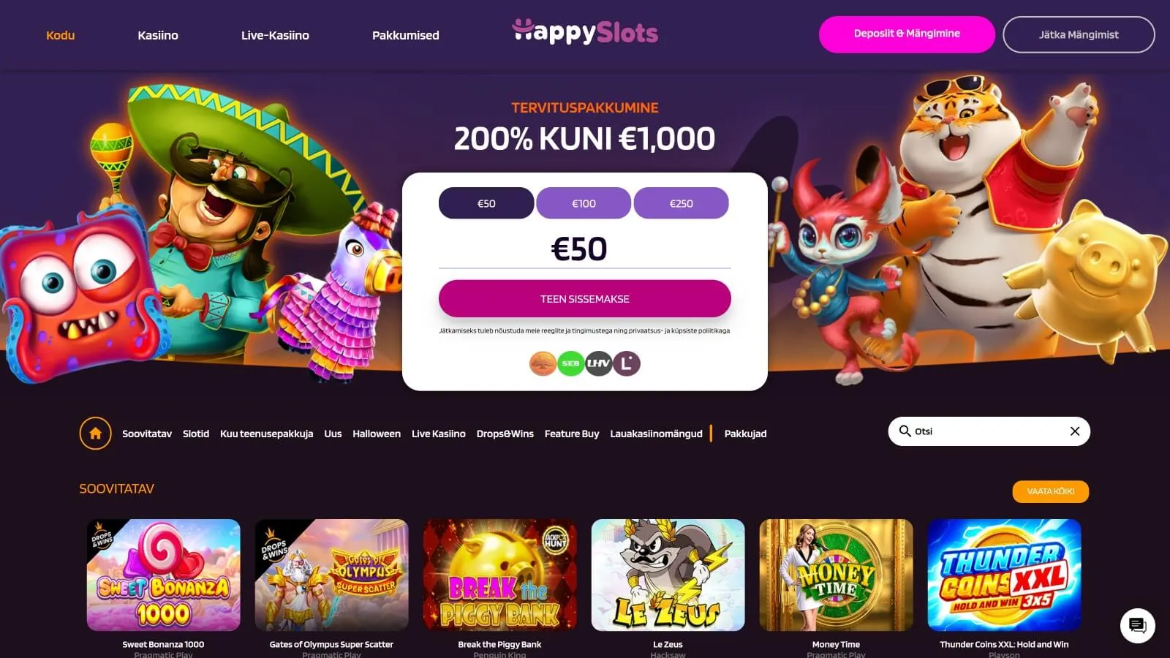Switch to the Pakkujad providers tab
The width and height of the screenshot is (1170, 658).
pos(745,434)
